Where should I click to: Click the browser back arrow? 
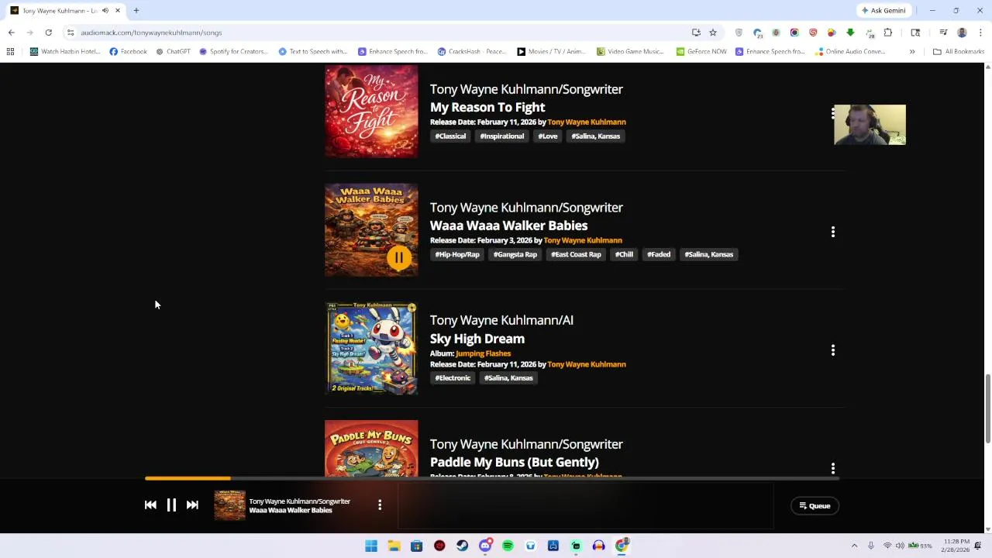11,33
